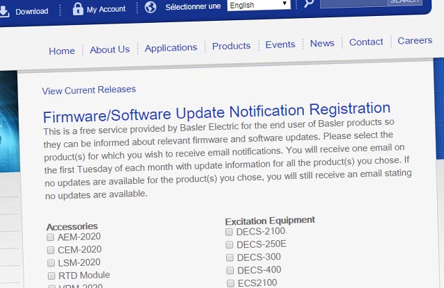Click the magnifying glass search icon
Image resolution: width=444 pixels, height=288 pixels.
pyautogui.click(x=309, y=3)
